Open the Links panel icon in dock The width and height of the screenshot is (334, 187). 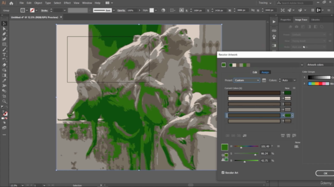coord(274,31)
